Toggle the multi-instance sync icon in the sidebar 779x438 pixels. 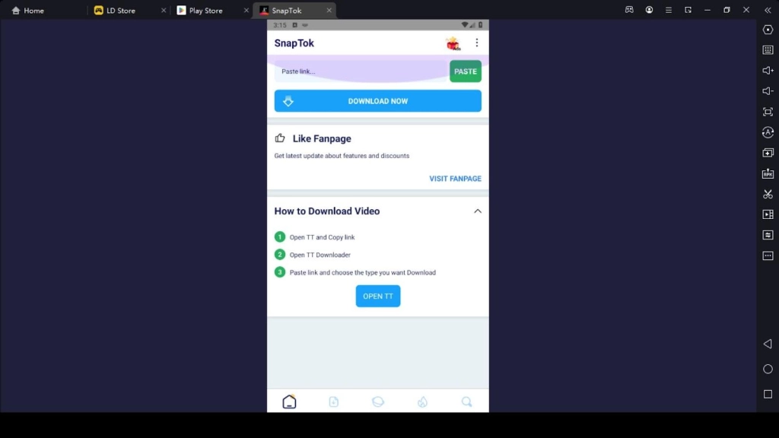768,235
